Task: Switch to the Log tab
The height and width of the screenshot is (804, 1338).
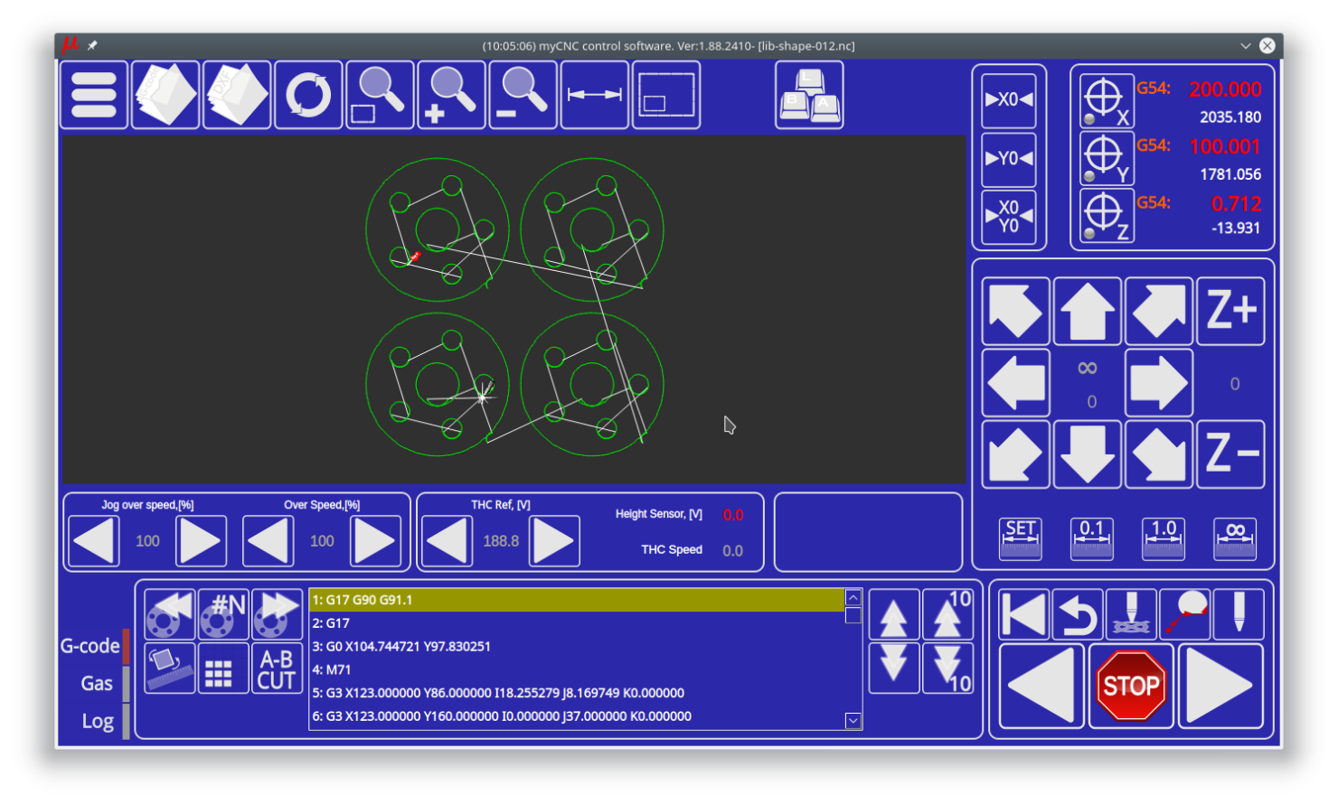Action: [97, 721]
